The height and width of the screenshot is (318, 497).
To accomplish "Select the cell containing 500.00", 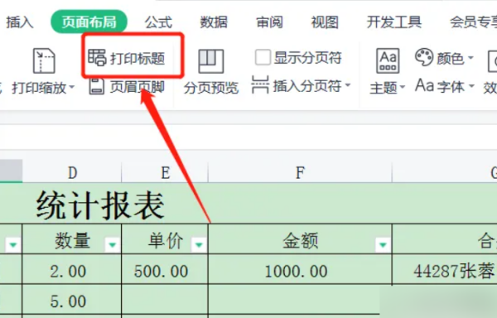I will tap(165, 269).
